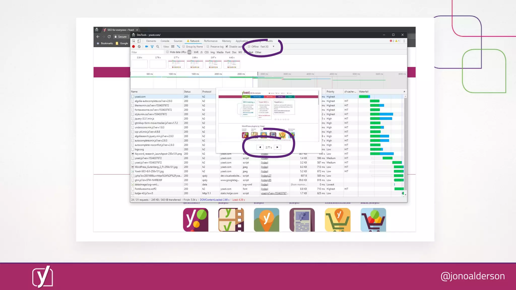Click the Filter text input field
516x290 pixels.
[x=147, y=52]
